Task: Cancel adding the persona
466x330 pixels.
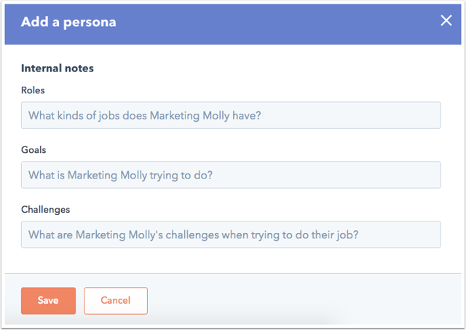Action: 116,301
